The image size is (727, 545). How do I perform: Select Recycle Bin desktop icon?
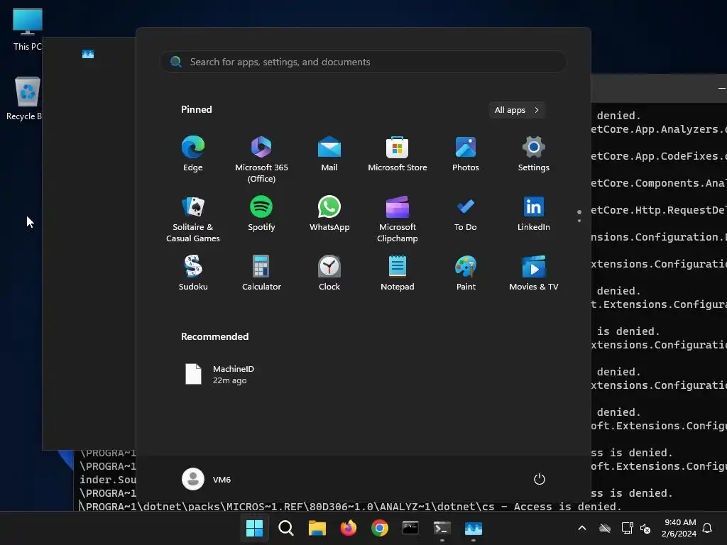click(x=26, y=99)
